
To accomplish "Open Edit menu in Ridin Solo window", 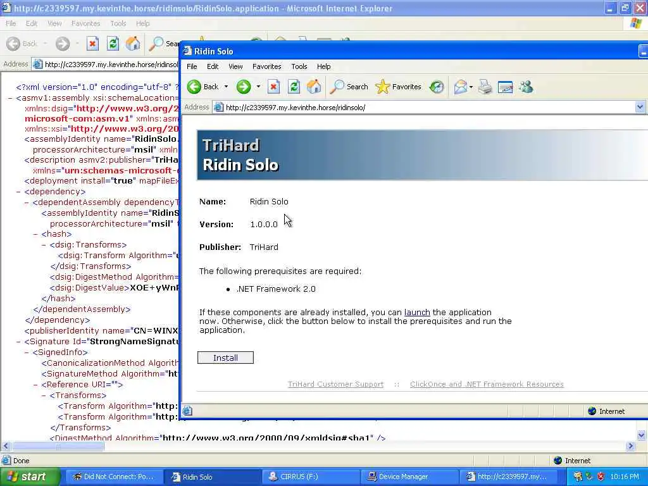I will click(x=213, y=66).
